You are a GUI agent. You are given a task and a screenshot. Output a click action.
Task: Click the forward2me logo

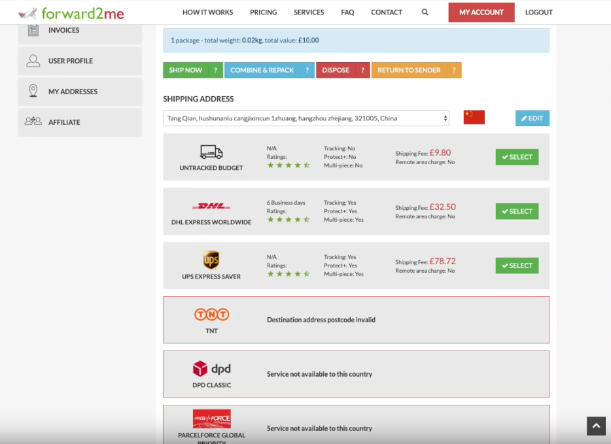coord(71,13)
